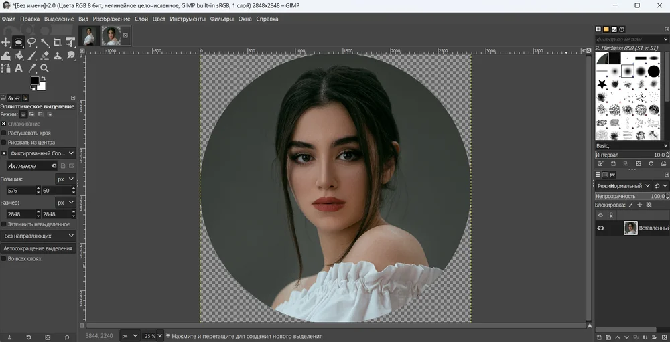
Task: Click the refresh brushes icon
Action: click(x=651, y=163)
